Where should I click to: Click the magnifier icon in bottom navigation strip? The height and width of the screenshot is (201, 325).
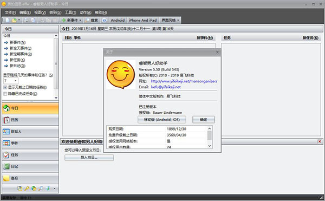click(x=41, y=189)
